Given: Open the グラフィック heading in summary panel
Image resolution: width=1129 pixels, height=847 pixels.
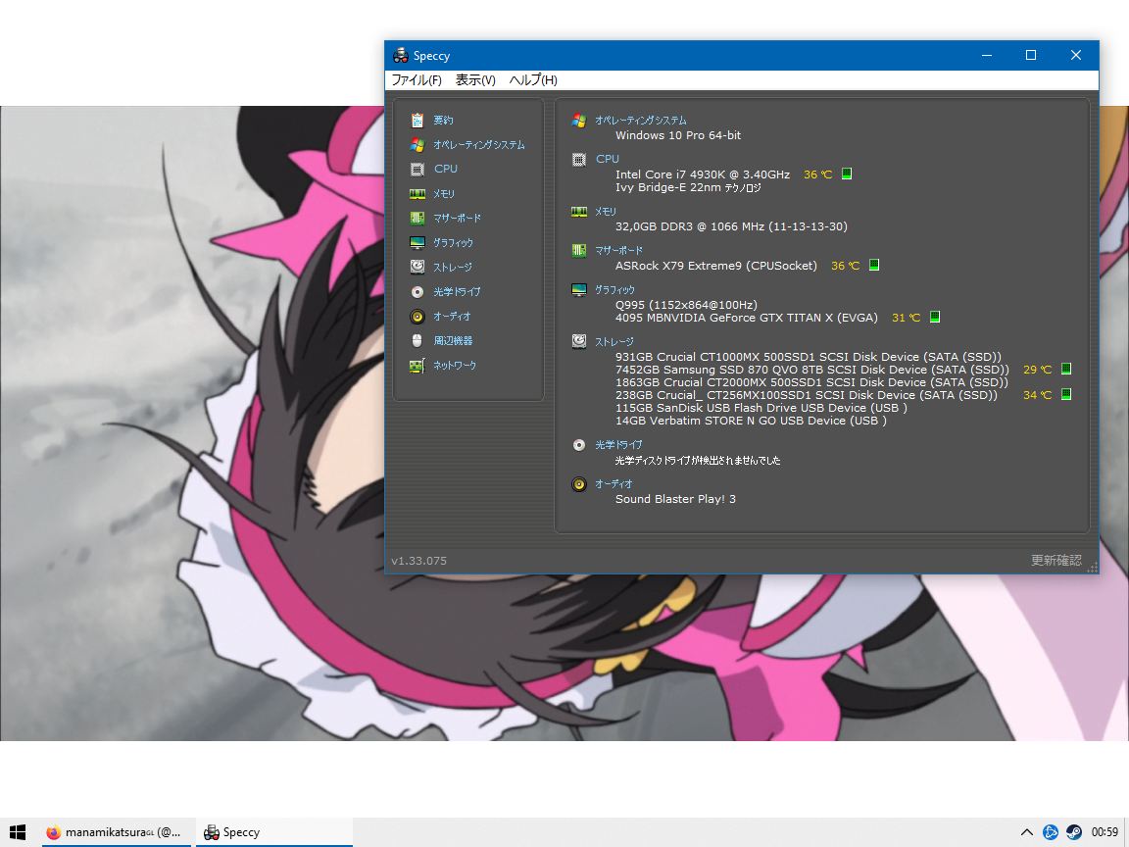Looking at the screenshot, I should point(614,289).
